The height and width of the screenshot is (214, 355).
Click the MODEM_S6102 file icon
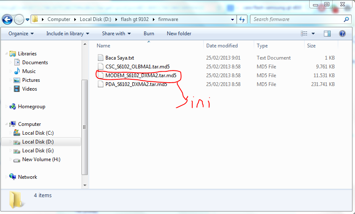tap(100, 76)
